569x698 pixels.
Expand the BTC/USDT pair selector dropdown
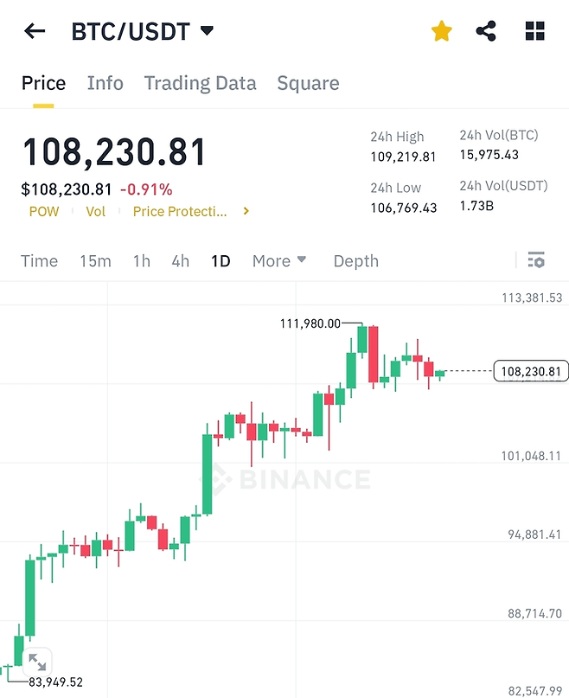(x=207, y=31)
